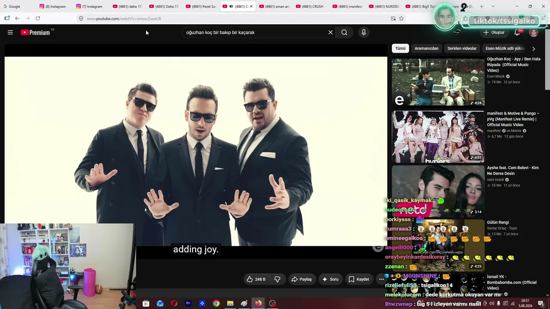
Task: Open Gülün Rengi video title
Action: coord(498,222)
